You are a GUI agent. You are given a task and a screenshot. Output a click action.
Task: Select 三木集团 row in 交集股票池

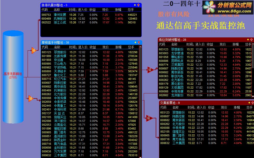[207, 143]
